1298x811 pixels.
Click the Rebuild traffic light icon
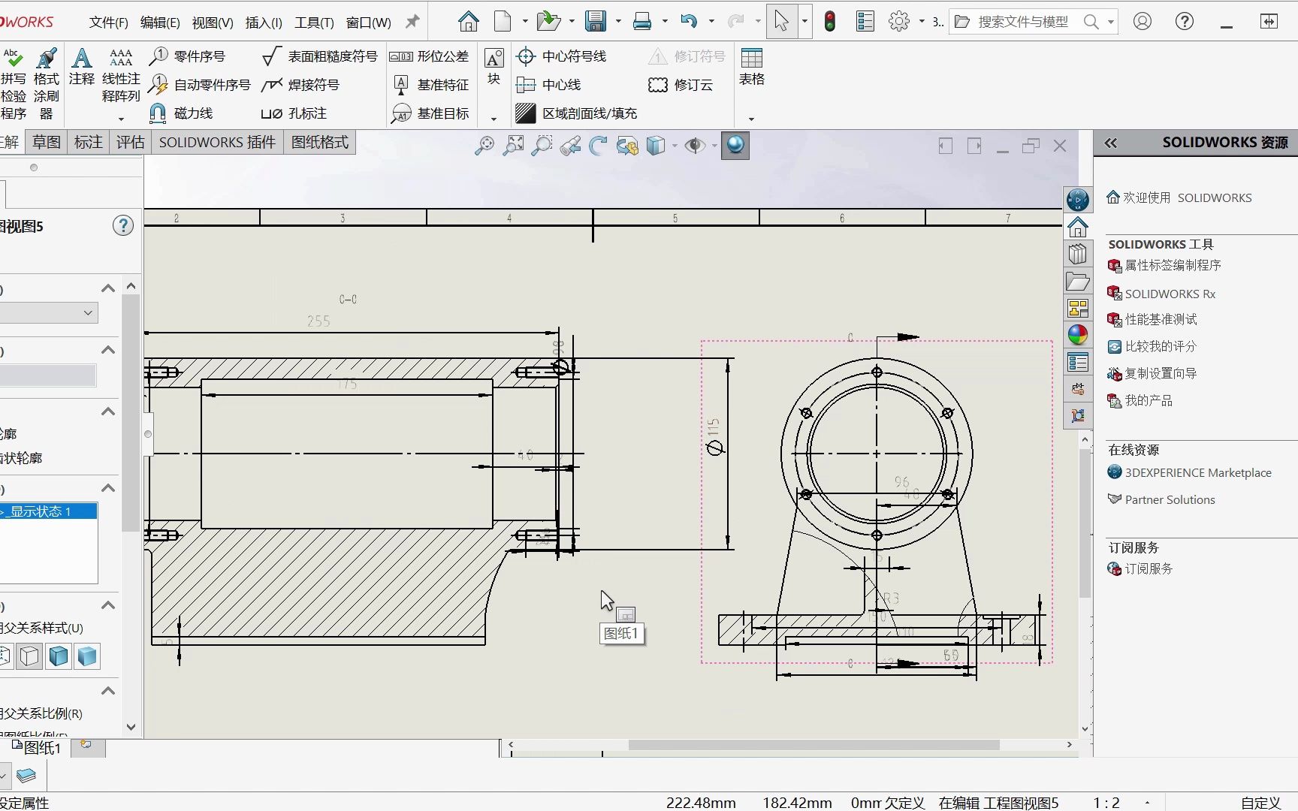click(830, 22)
